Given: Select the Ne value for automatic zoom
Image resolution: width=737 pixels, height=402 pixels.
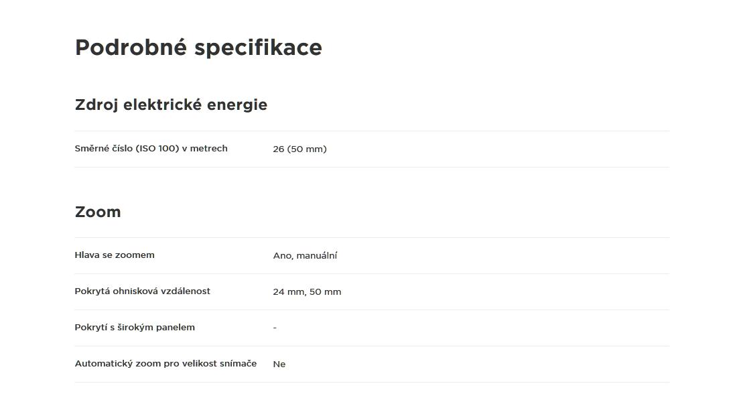Looking at the screenshot, I should tap(279, 364).
